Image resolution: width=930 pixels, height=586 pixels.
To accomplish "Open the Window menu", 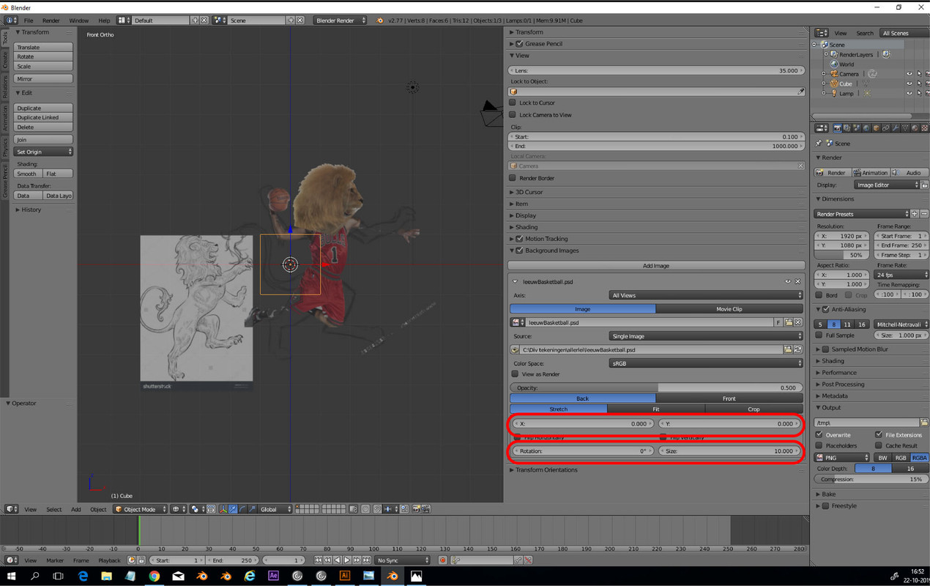I will coord(78,21).
